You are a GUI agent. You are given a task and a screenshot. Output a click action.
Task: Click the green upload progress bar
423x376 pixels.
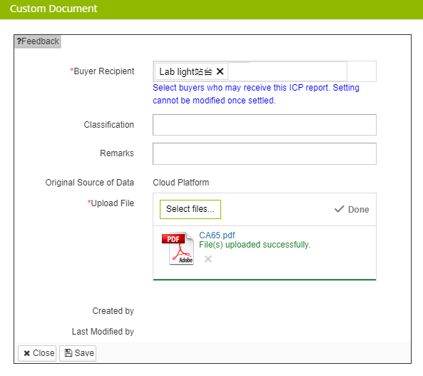pos(265,280)
